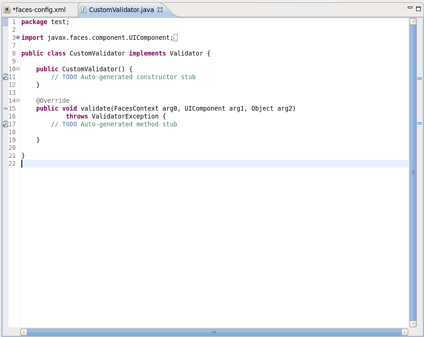Click 'Validator' interface name on line 8
The height and width of the screenshot is (337, 424).
pos(186,53)
